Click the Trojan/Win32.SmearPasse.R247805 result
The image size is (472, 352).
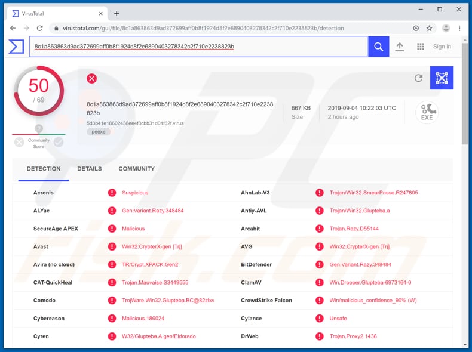(x=373, y=193)
